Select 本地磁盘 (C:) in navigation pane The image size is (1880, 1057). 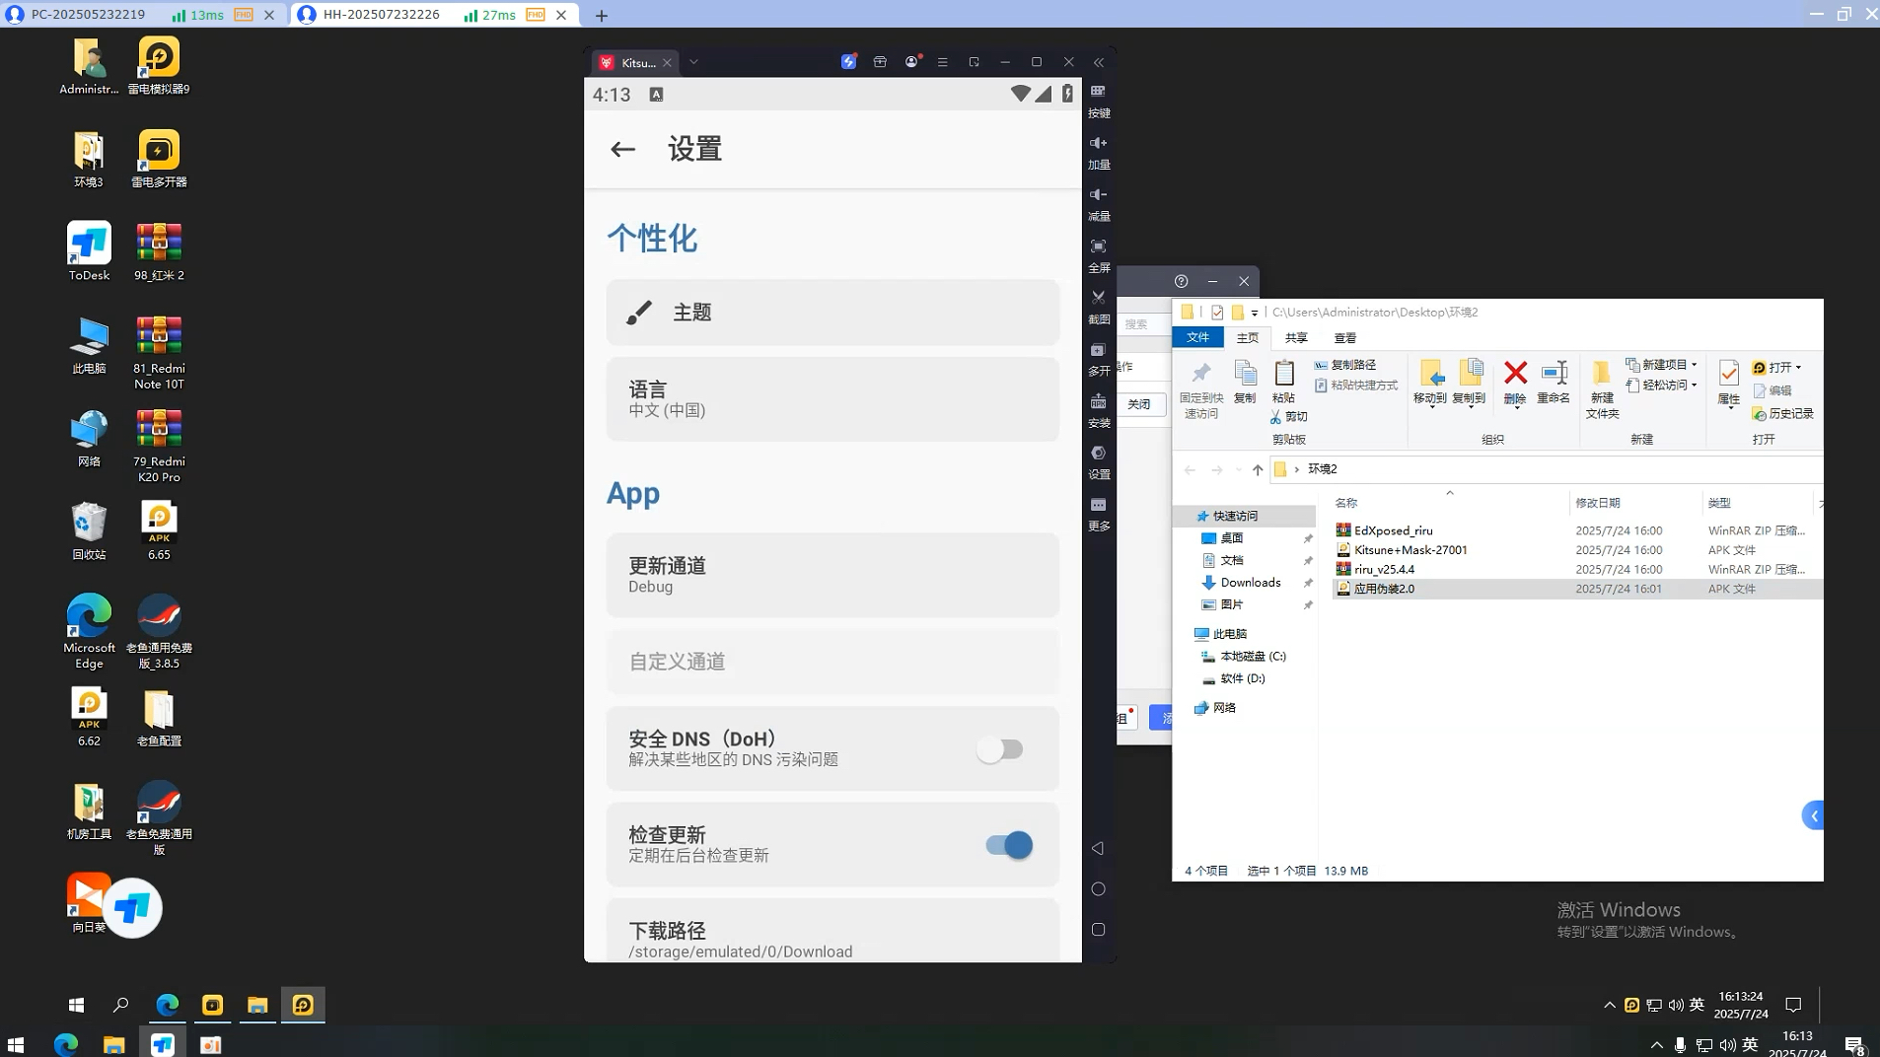click(x=1253, y=657)
